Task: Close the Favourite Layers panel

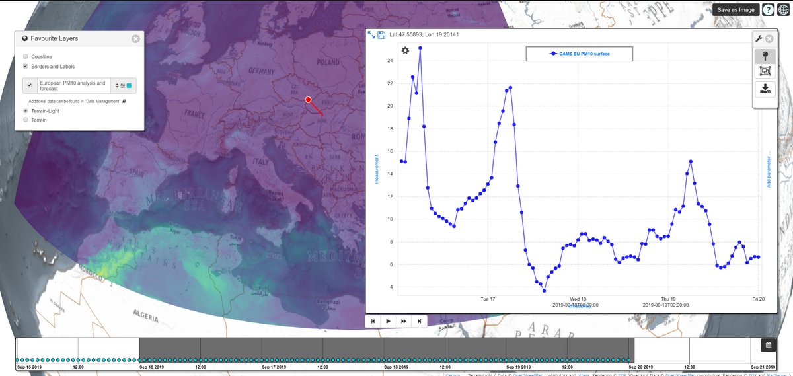Action: (x=135, y=38)
